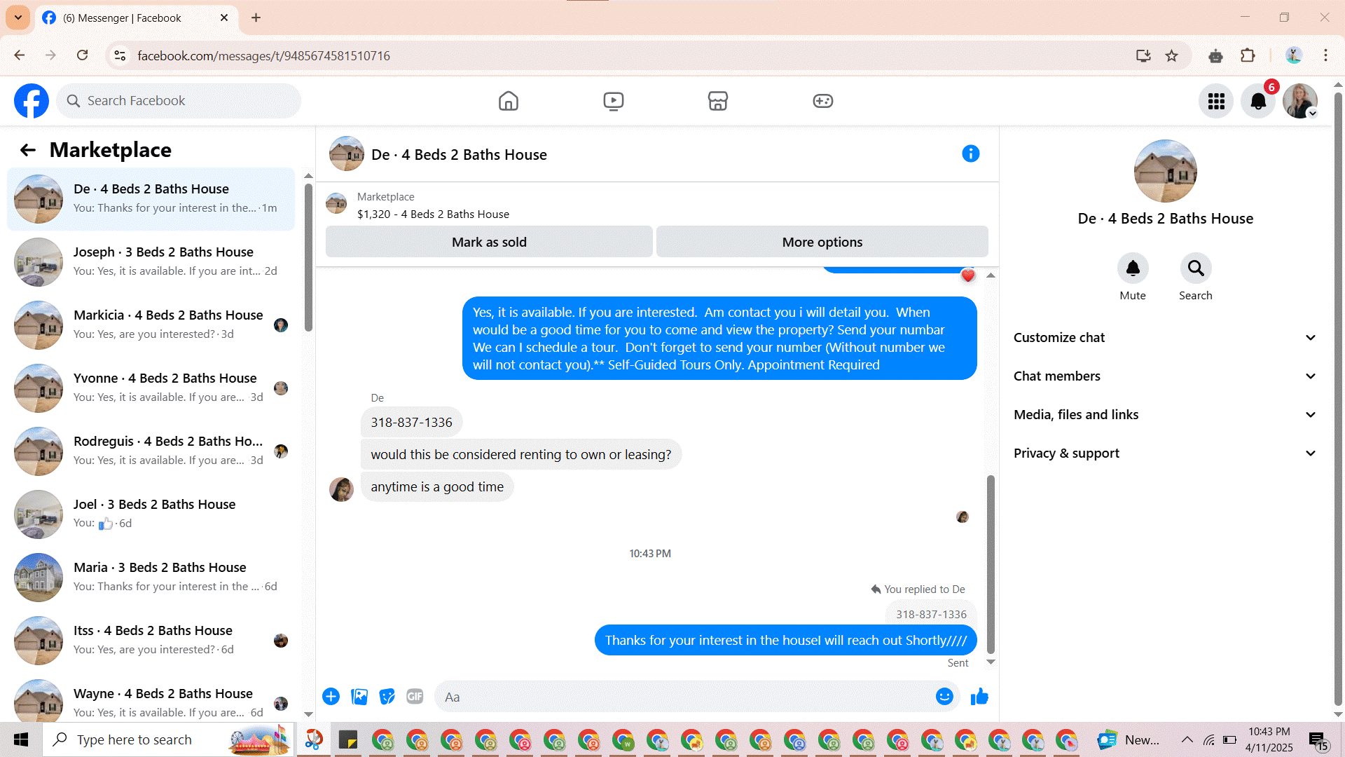Click the More options button
The width and height of the screenshot is (1345, 757).
pos(822,242)
